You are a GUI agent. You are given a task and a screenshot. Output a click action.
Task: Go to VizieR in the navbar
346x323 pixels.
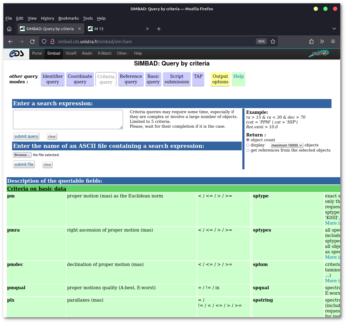71,53
